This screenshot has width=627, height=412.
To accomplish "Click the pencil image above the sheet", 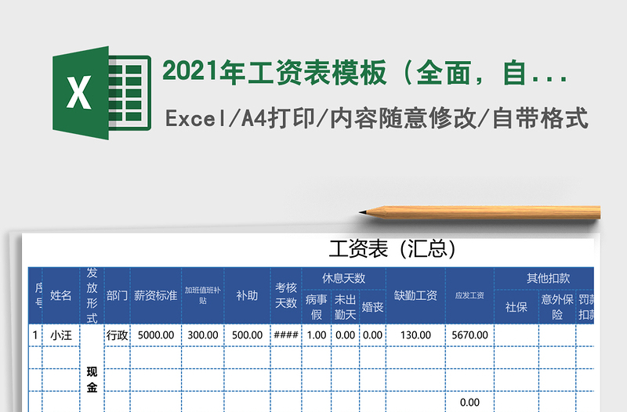I will (480, 212).
